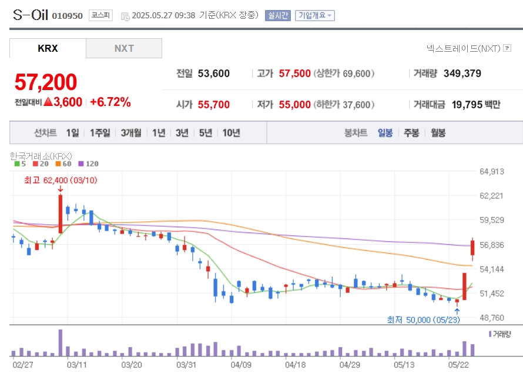Select the KRX tab
Viewport: 523px width, 372px height.
tap(48, 48)
